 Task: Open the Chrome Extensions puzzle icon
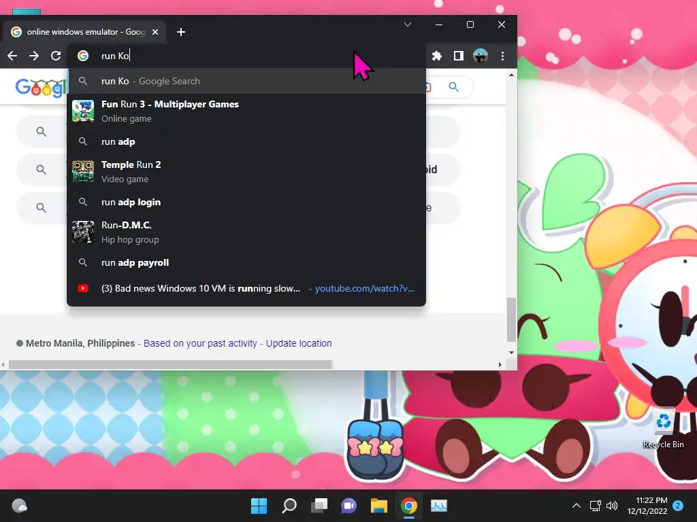click(437, 56)
